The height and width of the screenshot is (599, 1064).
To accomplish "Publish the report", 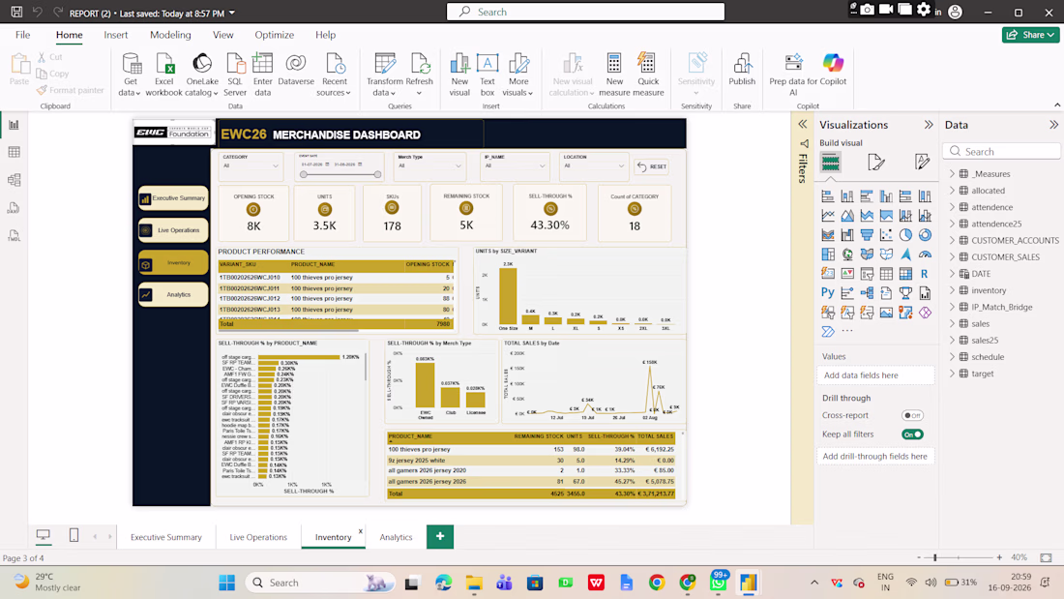I will [742, 70].
